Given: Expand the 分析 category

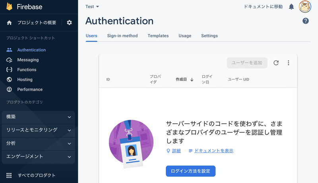Looking at the screenshot, I should click(38, 144).
